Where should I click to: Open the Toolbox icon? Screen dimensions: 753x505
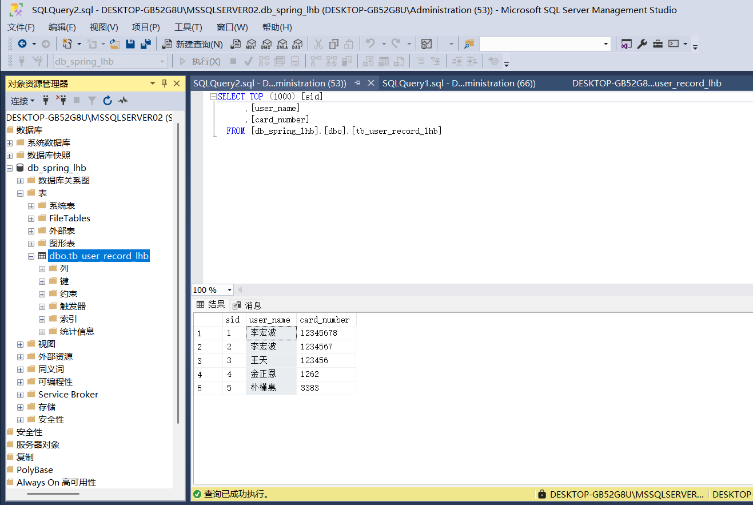coord(658,44)
